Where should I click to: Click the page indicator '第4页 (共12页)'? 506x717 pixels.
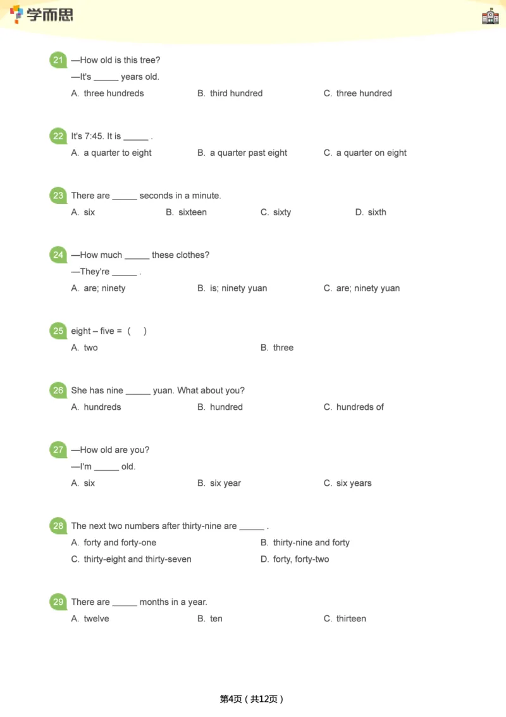tap(252, 699)
